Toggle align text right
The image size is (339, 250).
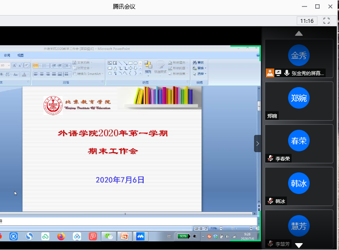coord(48,74)
